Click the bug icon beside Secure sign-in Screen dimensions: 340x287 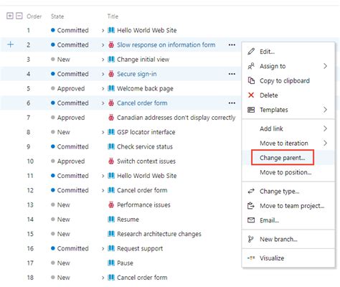pyautogui.click(x=111, y=74)
